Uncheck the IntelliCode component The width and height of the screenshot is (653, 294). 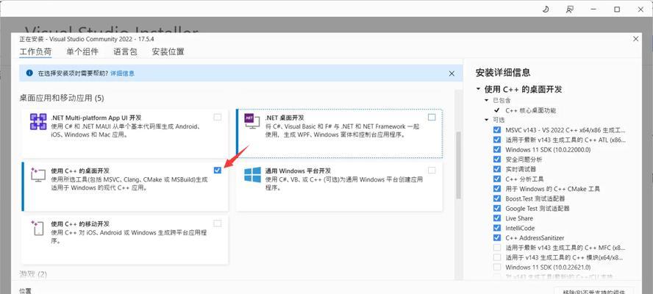(497, 228)
